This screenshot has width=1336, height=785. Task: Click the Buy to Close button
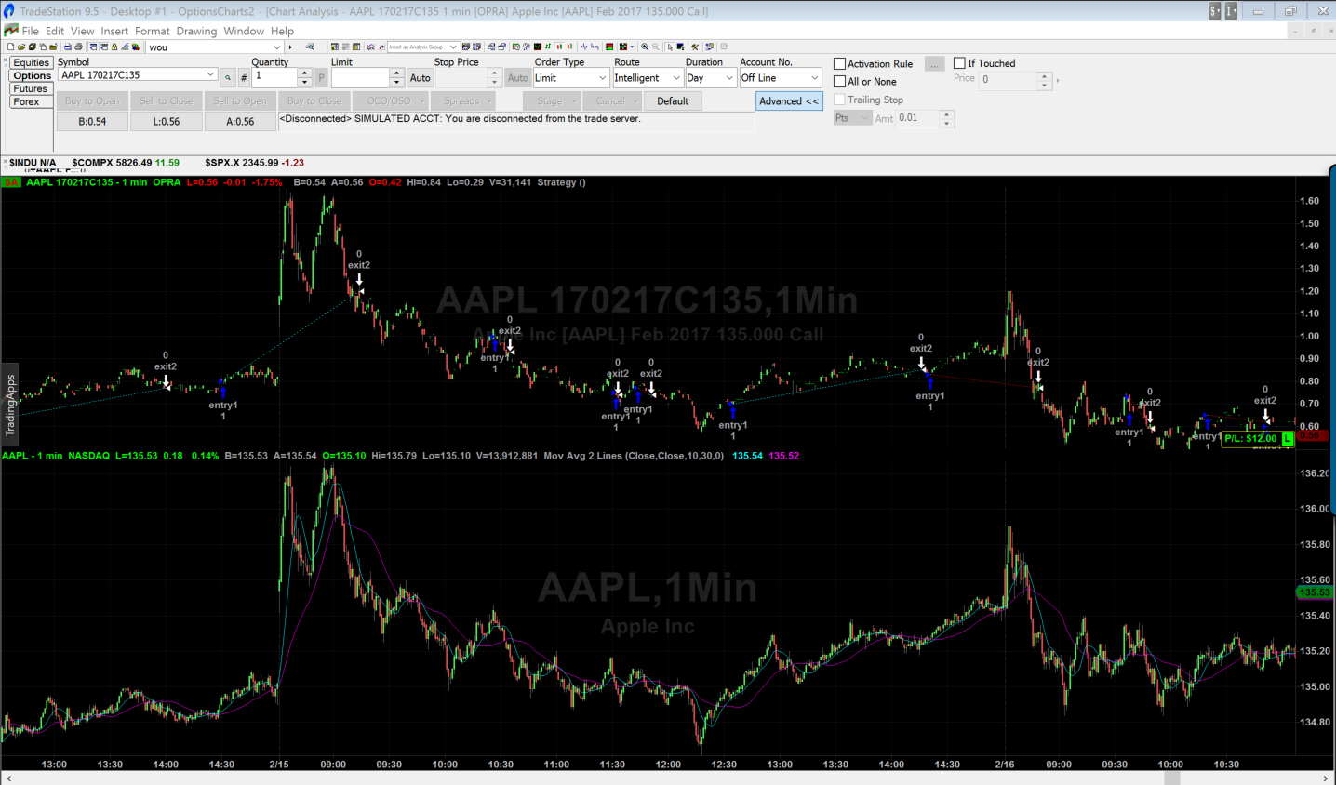(x=314, y=101)
